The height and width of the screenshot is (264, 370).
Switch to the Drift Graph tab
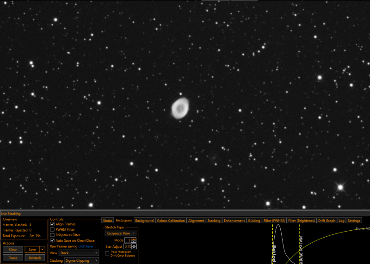[327, 221]
